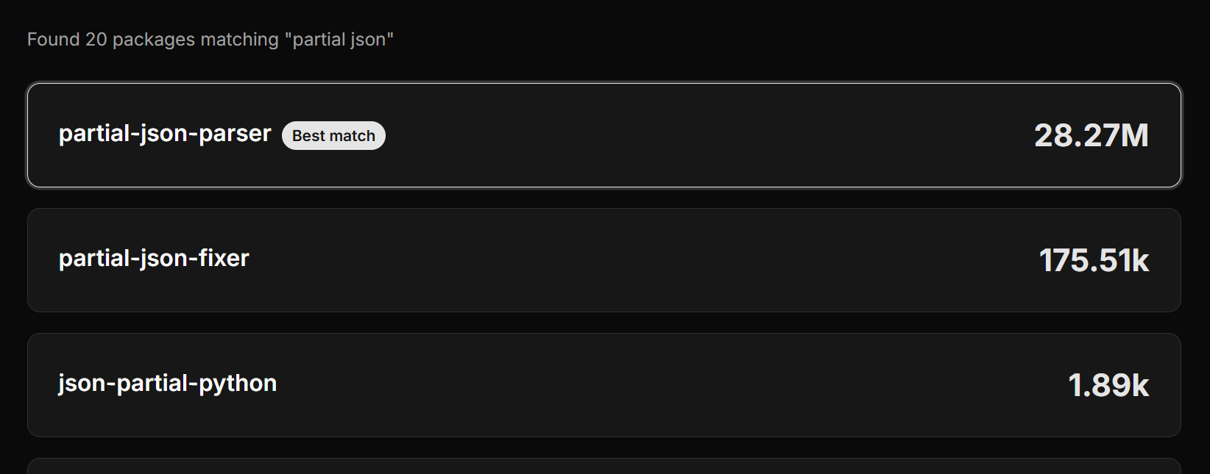
Task: Click the partial-json-parser package name text
Action: pos(164,134)
